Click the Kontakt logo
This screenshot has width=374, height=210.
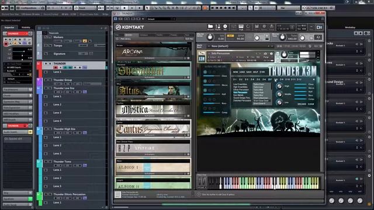(130, 27)
